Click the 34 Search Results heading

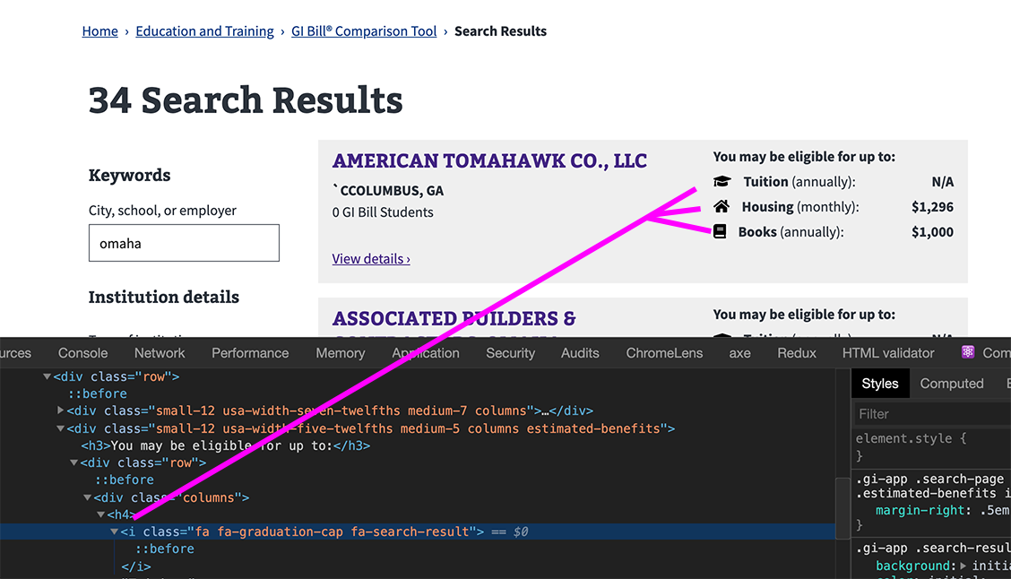pos(246,100)
